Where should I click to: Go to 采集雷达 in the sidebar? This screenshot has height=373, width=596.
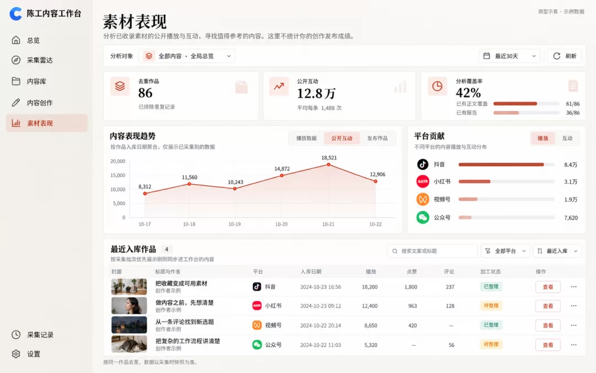coord(47,60)
